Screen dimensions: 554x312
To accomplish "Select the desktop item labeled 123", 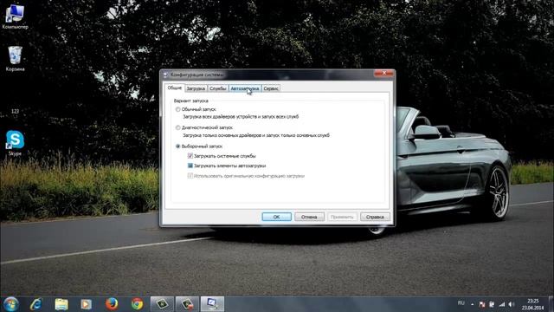I will 15,111.
